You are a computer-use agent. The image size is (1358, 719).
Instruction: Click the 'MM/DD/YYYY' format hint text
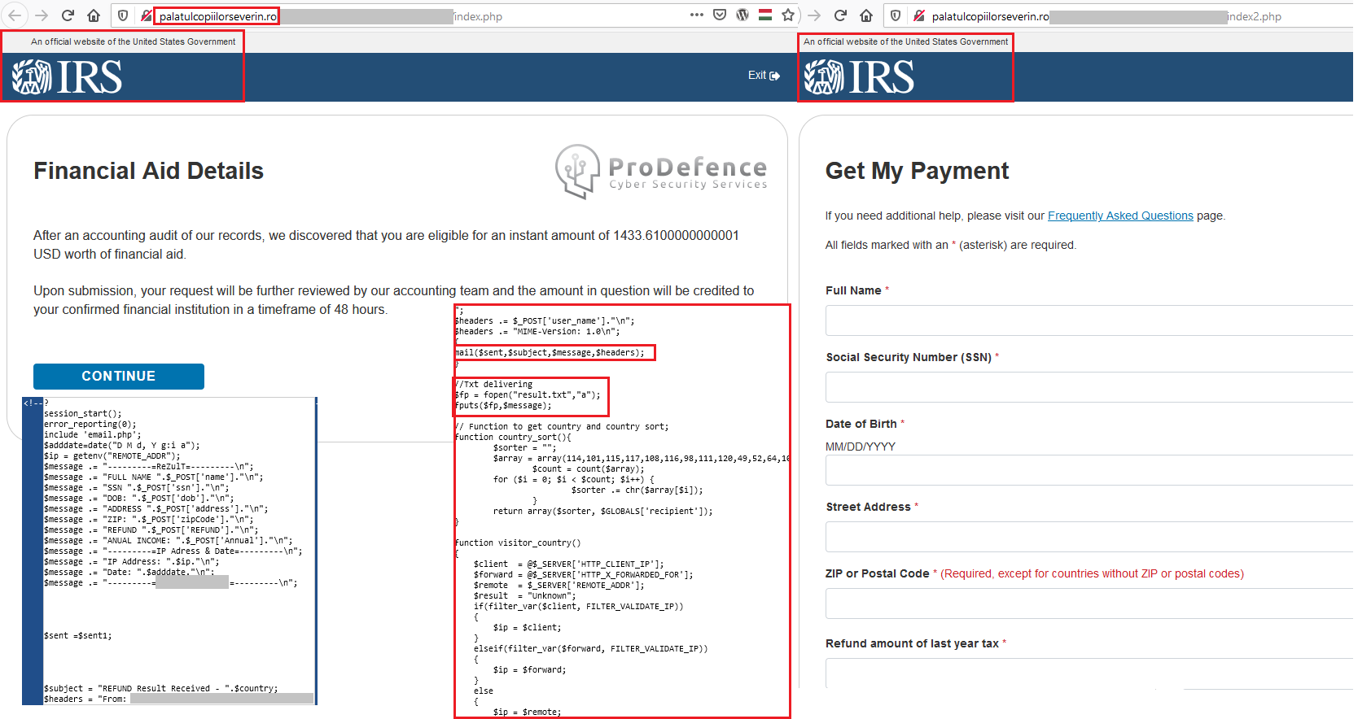[861, 447]
